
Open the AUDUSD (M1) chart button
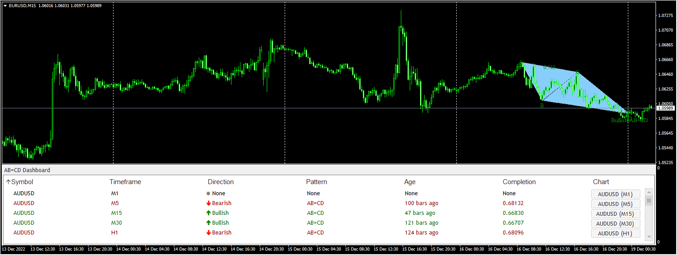click(x=615, y=194)
